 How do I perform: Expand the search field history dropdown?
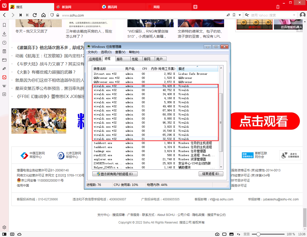(294, 15)
